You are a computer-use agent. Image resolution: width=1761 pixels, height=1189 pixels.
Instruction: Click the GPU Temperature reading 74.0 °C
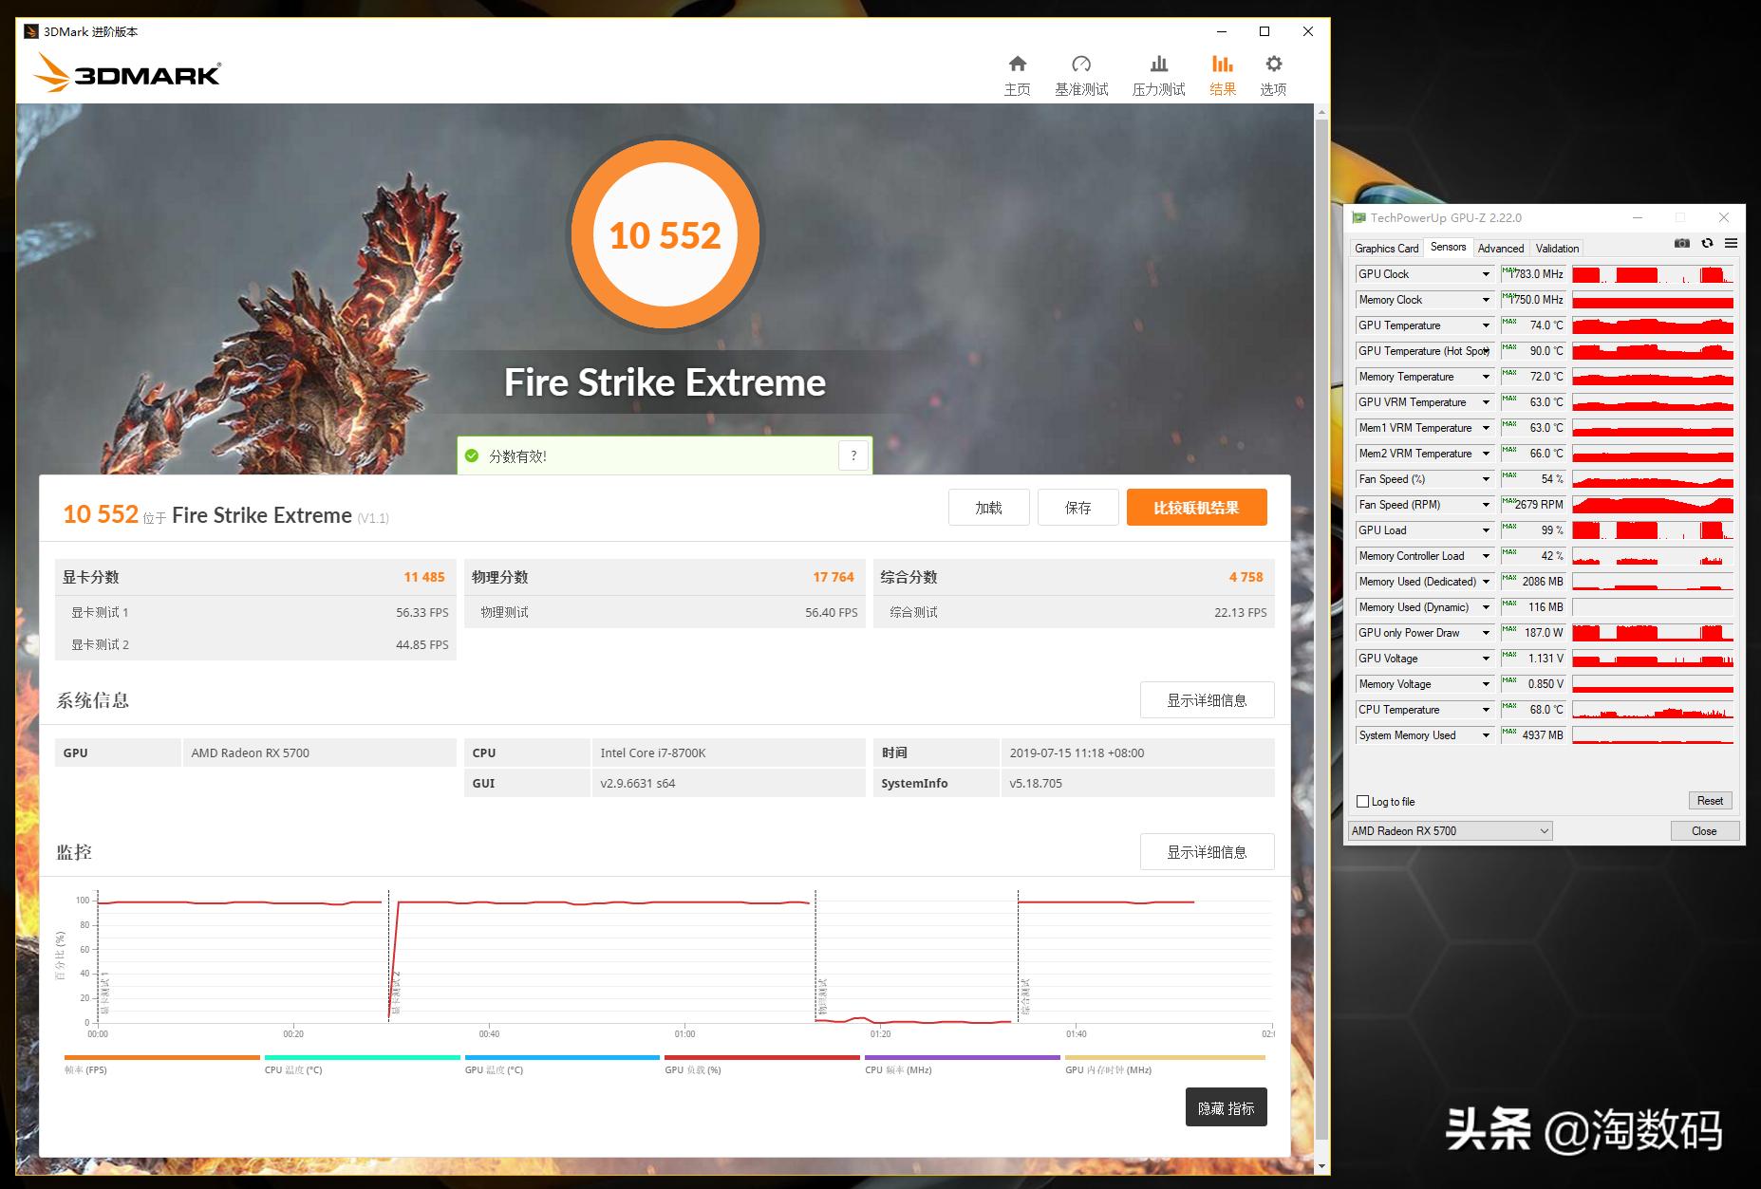click(x=1532, y=325)
